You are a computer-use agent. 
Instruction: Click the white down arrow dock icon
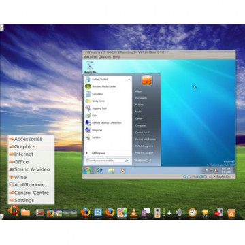coord(169,213)
